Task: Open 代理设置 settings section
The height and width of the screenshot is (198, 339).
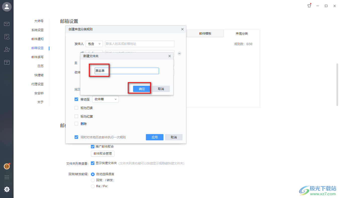Action: 37,84
